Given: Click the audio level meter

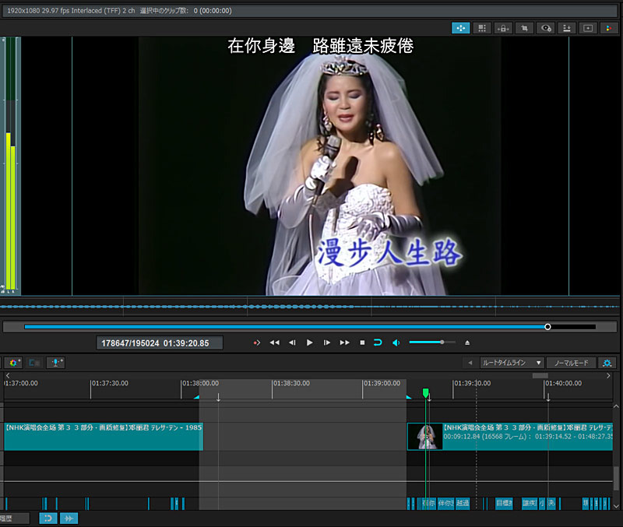Looking at the screenshot, I should [x=11, y=166].
